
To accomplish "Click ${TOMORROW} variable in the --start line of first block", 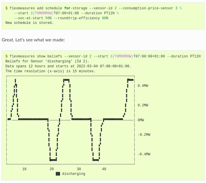I will 42,13.
